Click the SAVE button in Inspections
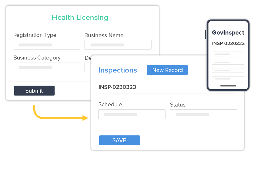The height and width of the screenshot is (170, 256). coord(119,140)
